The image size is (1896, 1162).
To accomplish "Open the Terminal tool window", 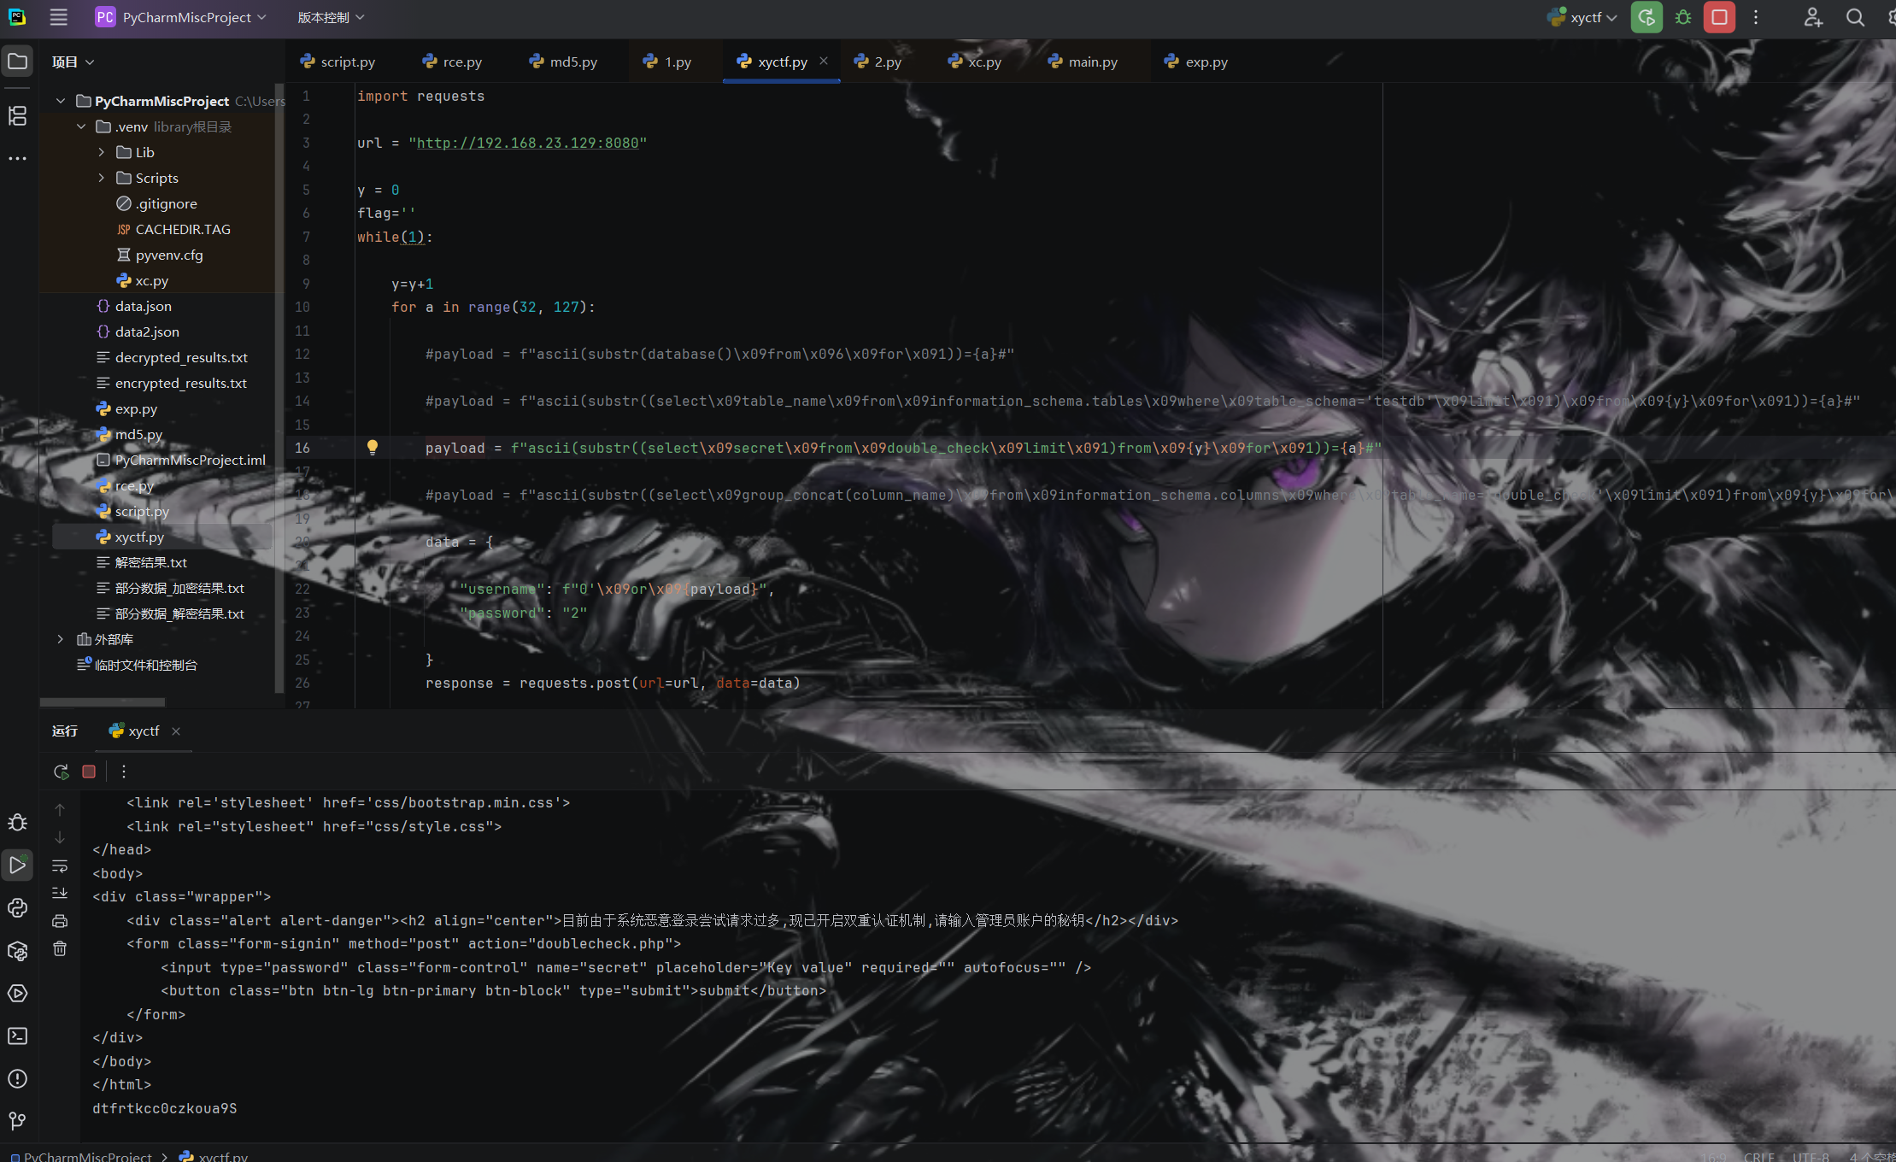I will [17, 1036].
